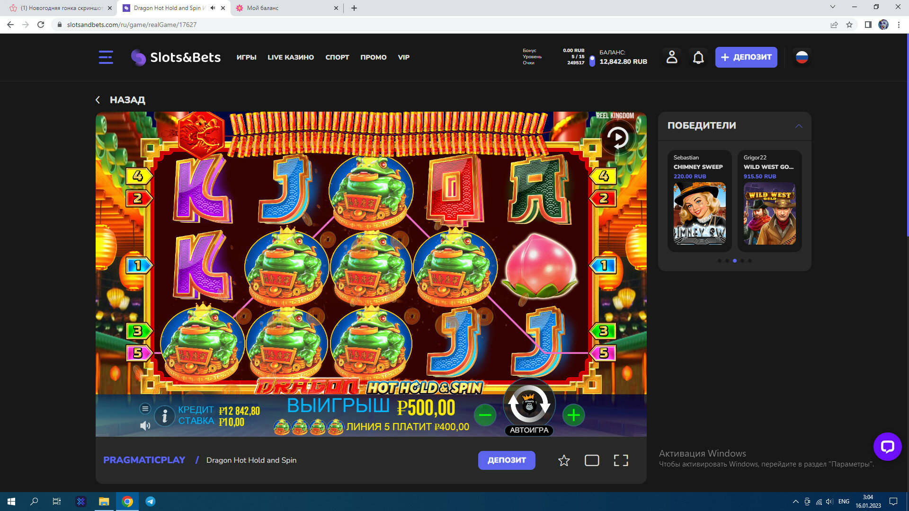The image size is (909, 511).
Task: Toggle the АВТОИГРА autoplay button
Action: [529, 430]
